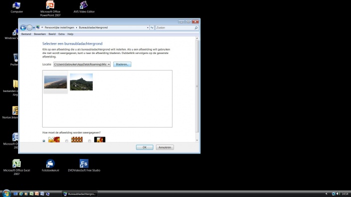Click the Annuleren button
The image size is (351, 197).
pos(165,147)
